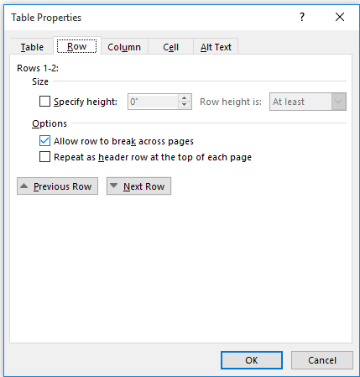Open the Alt Text tab

point(216,47)
